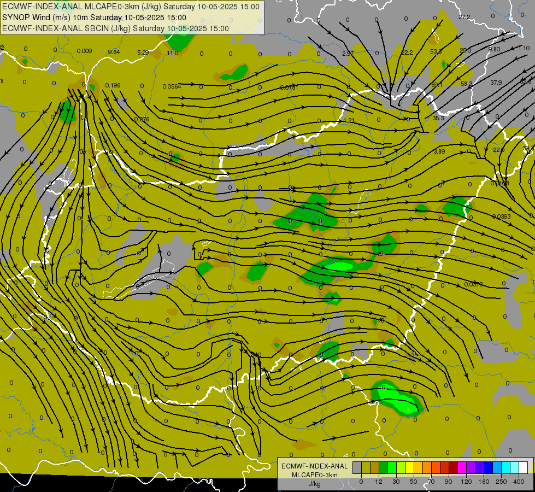Select the dark red legend swatch
The image size is (535, 492).
click(x=454, y=467)
